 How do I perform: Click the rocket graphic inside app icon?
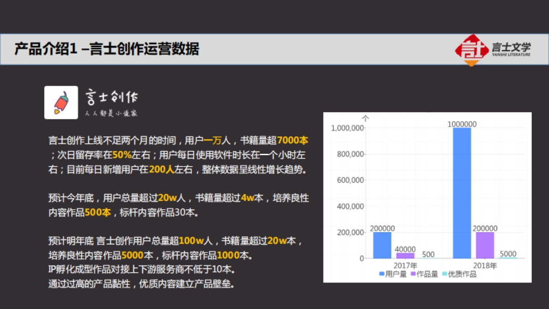[61, 102]
